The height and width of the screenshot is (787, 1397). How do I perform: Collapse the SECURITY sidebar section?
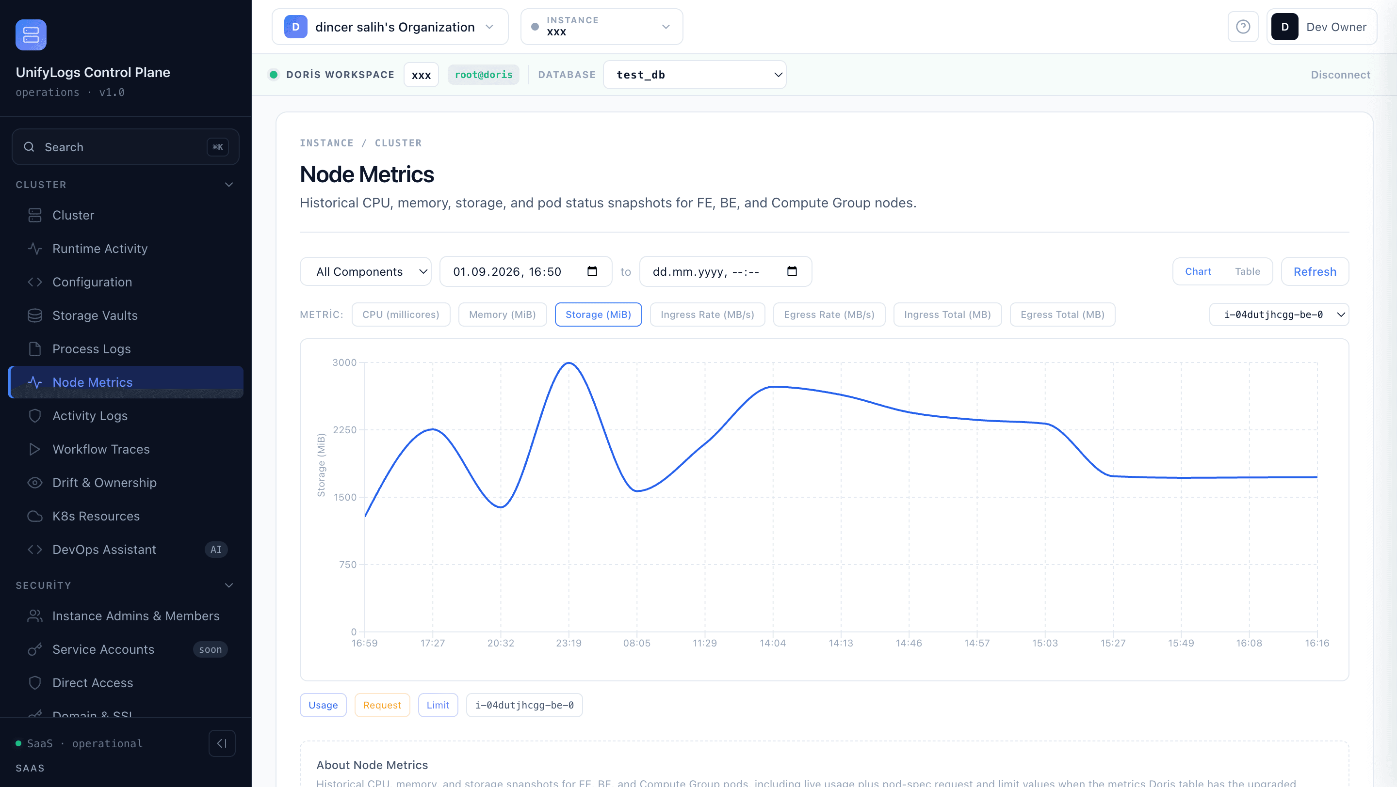pos(229,585)
